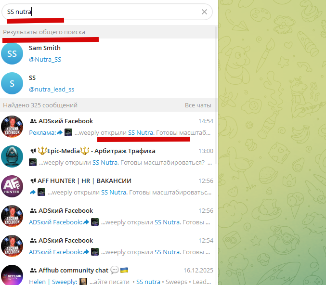
Task: Click the group icon of the 12:56 ADSкий Facebook result
Action: click(33, 210)
